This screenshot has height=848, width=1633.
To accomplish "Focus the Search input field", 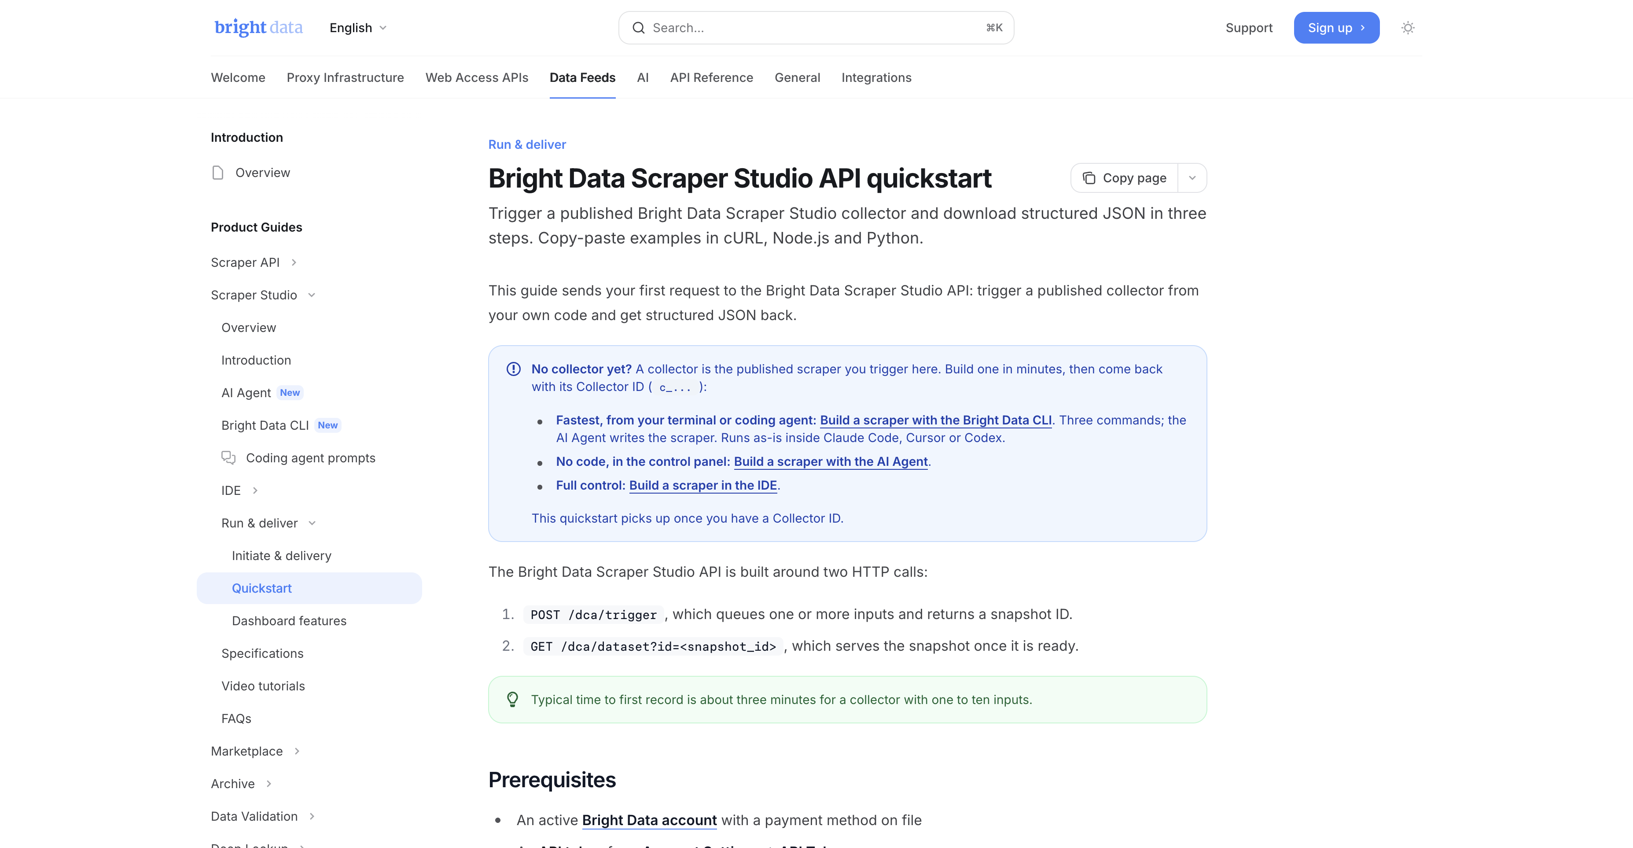I will pos(816,28).
